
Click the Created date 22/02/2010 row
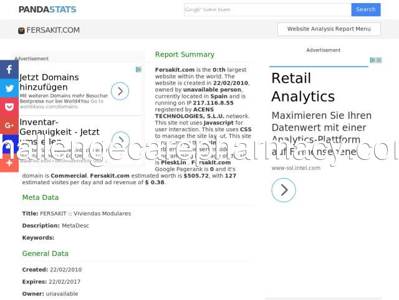[52, 270]
